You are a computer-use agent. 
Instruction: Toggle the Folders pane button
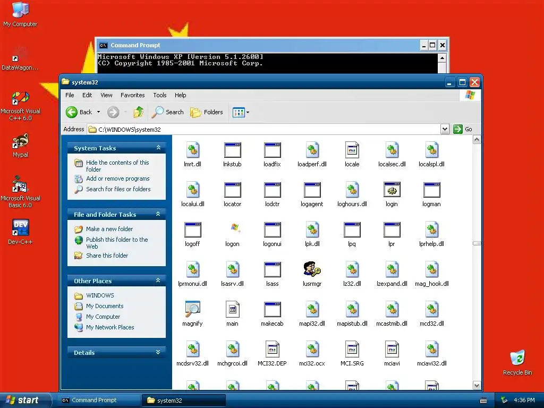pos(207,112)
